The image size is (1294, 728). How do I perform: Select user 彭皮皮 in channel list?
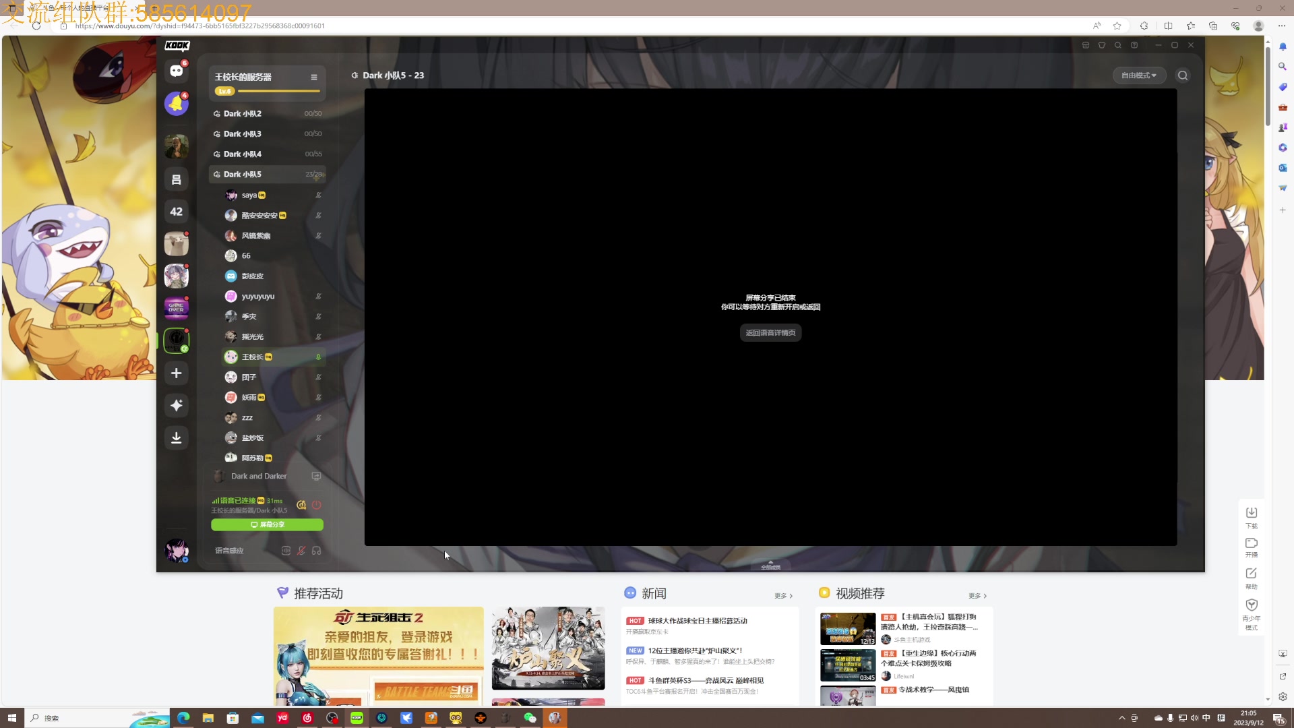tap(274, 276)
